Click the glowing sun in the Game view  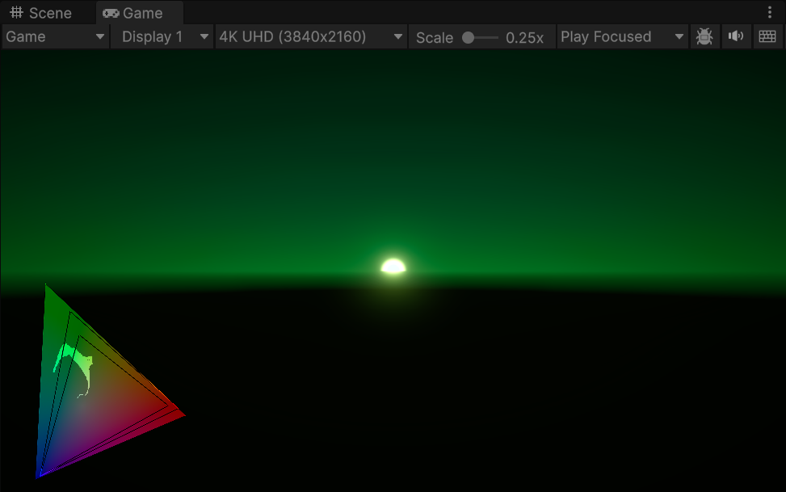(x=393, y=265)
